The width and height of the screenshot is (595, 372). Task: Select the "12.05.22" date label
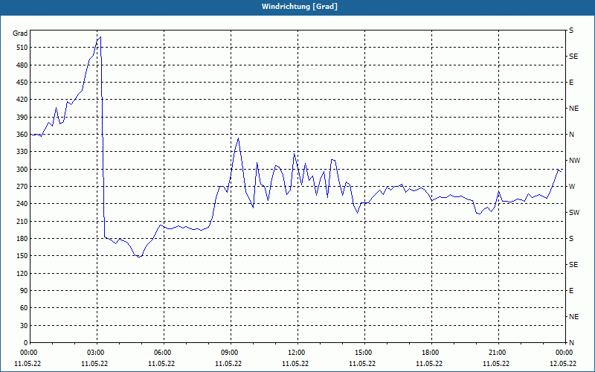coord(563,364)
